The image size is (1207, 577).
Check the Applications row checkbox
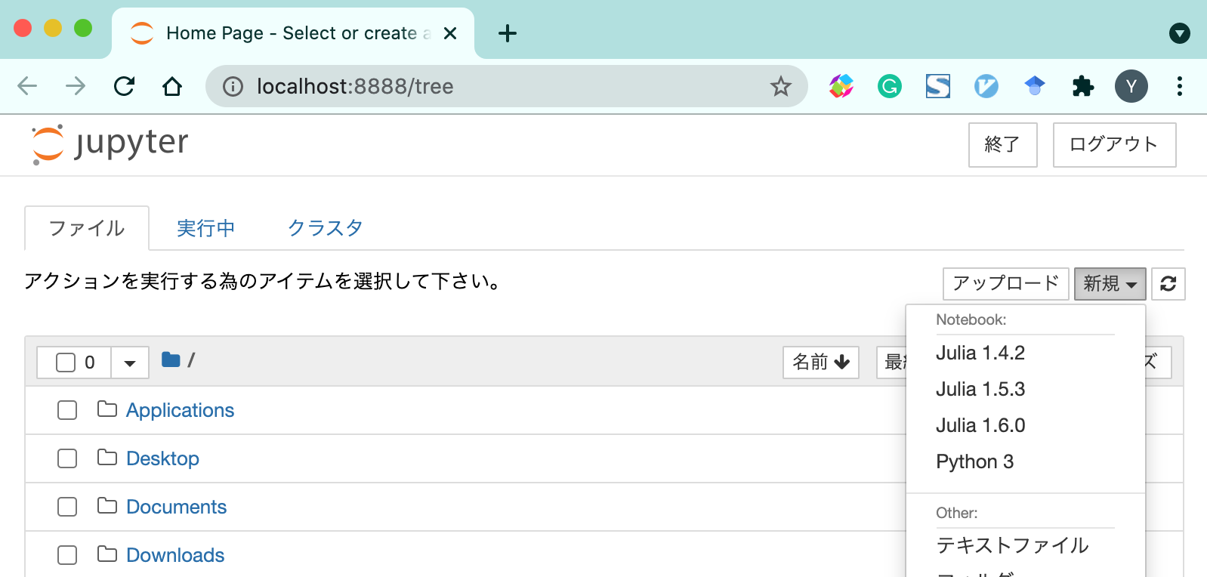67,410
